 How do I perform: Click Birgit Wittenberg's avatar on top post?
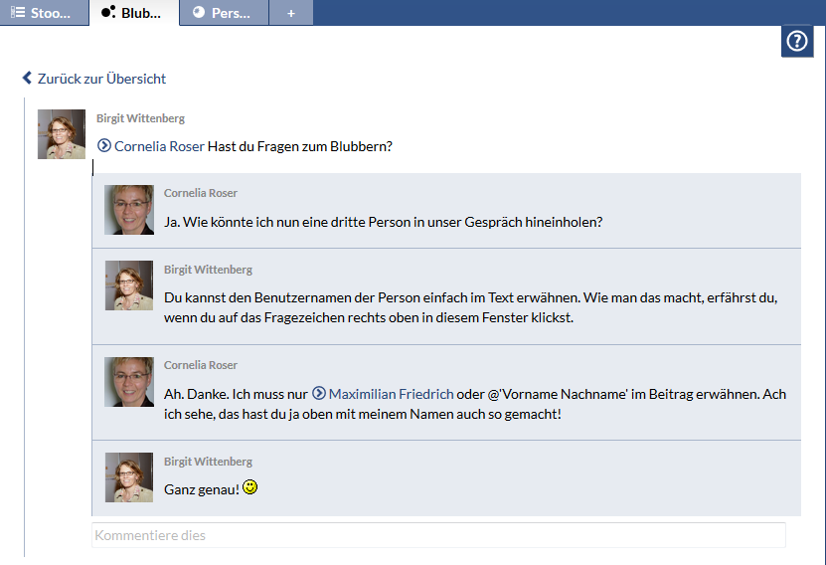[62, 134]
